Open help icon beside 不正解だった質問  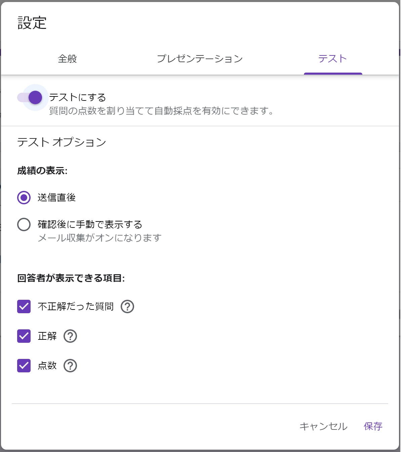[127, 306]
